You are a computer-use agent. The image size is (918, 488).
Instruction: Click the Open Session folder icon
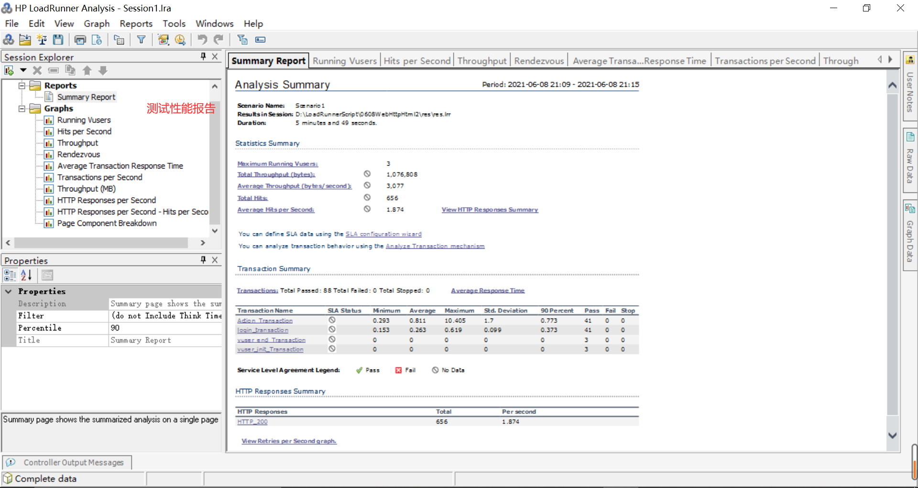[25, 40]
